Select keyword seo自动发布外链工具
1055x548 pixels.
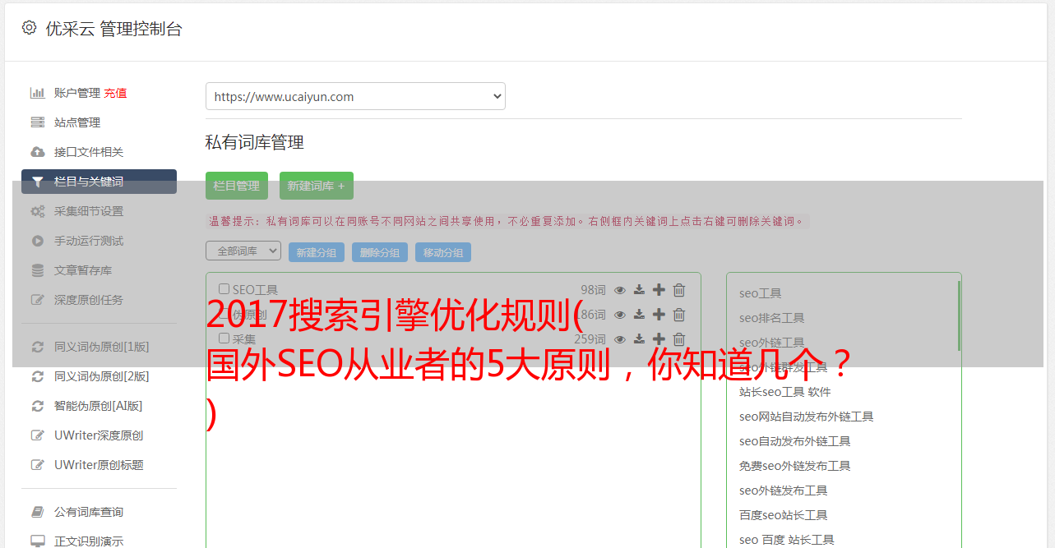tap(795, 441)
